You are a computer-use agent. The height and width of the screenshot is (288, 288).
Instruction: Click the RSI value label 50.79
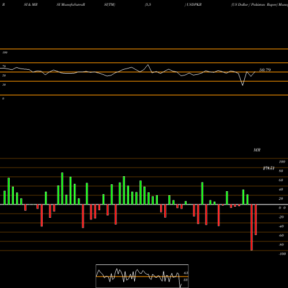point(265,70)
